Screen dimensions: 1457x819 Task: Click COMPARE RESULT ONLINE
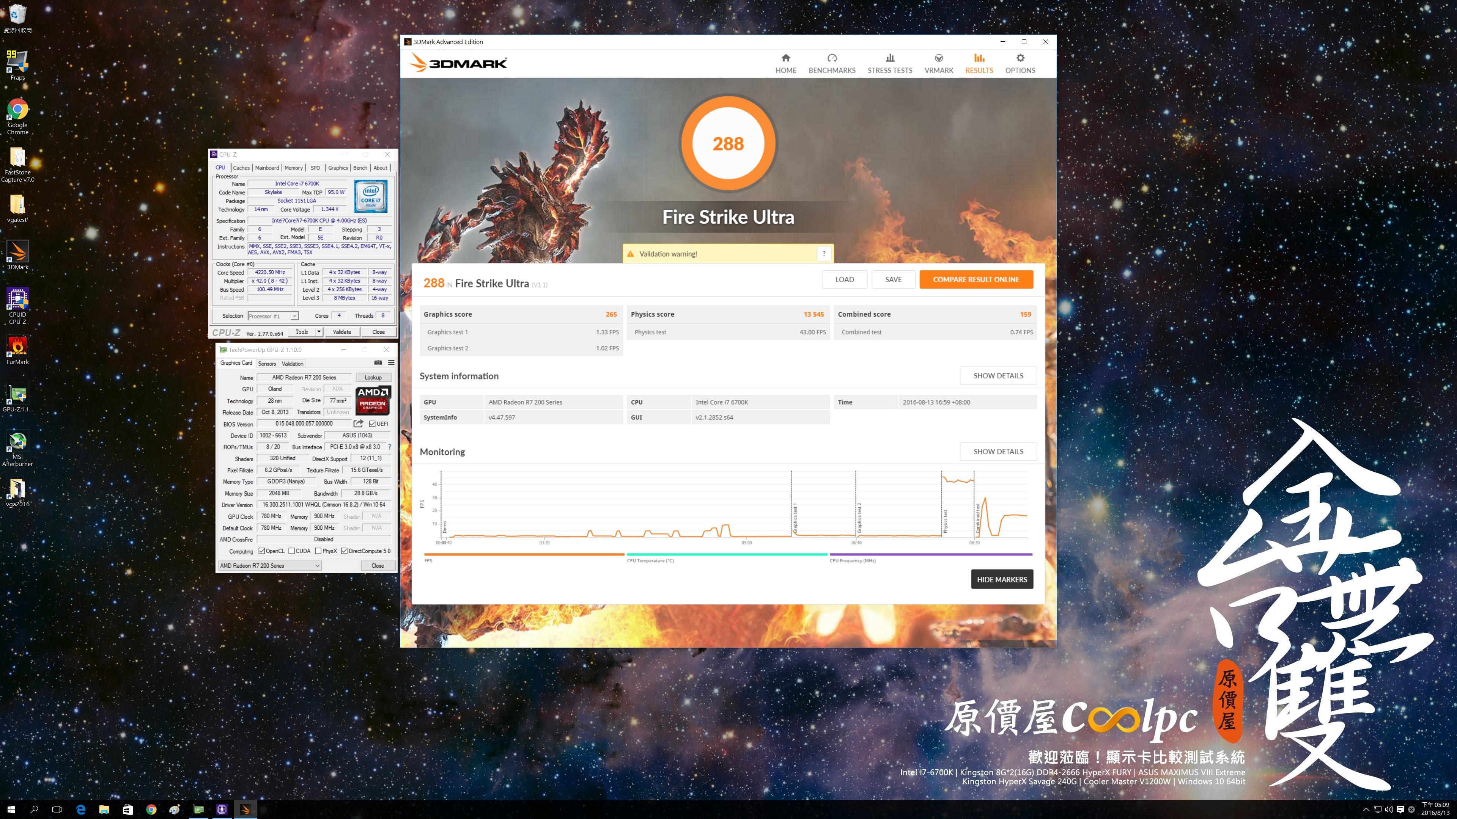coord(976,279)
